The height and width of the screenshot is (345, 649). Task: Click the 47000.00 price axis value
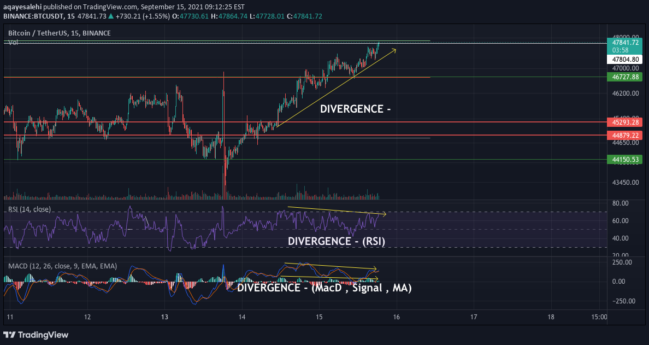point(626,68)
